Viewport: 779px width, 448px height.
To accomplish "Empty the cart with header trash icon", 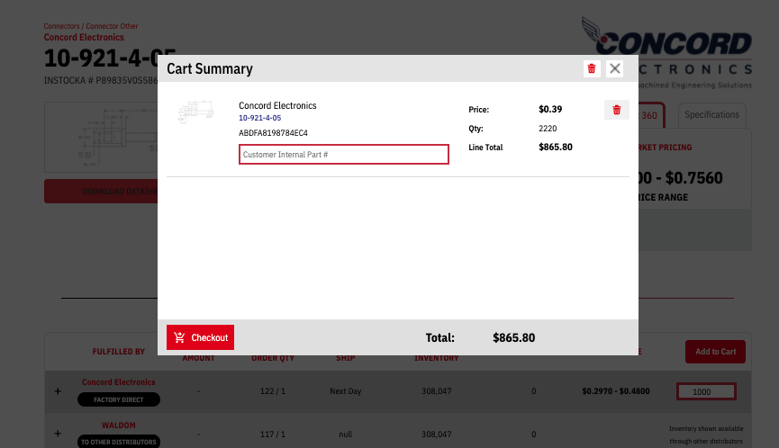I will click(591, 68).
